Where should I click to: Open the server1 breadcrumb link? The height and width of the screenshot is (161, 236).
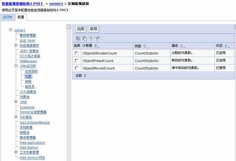tap(56, 3)
